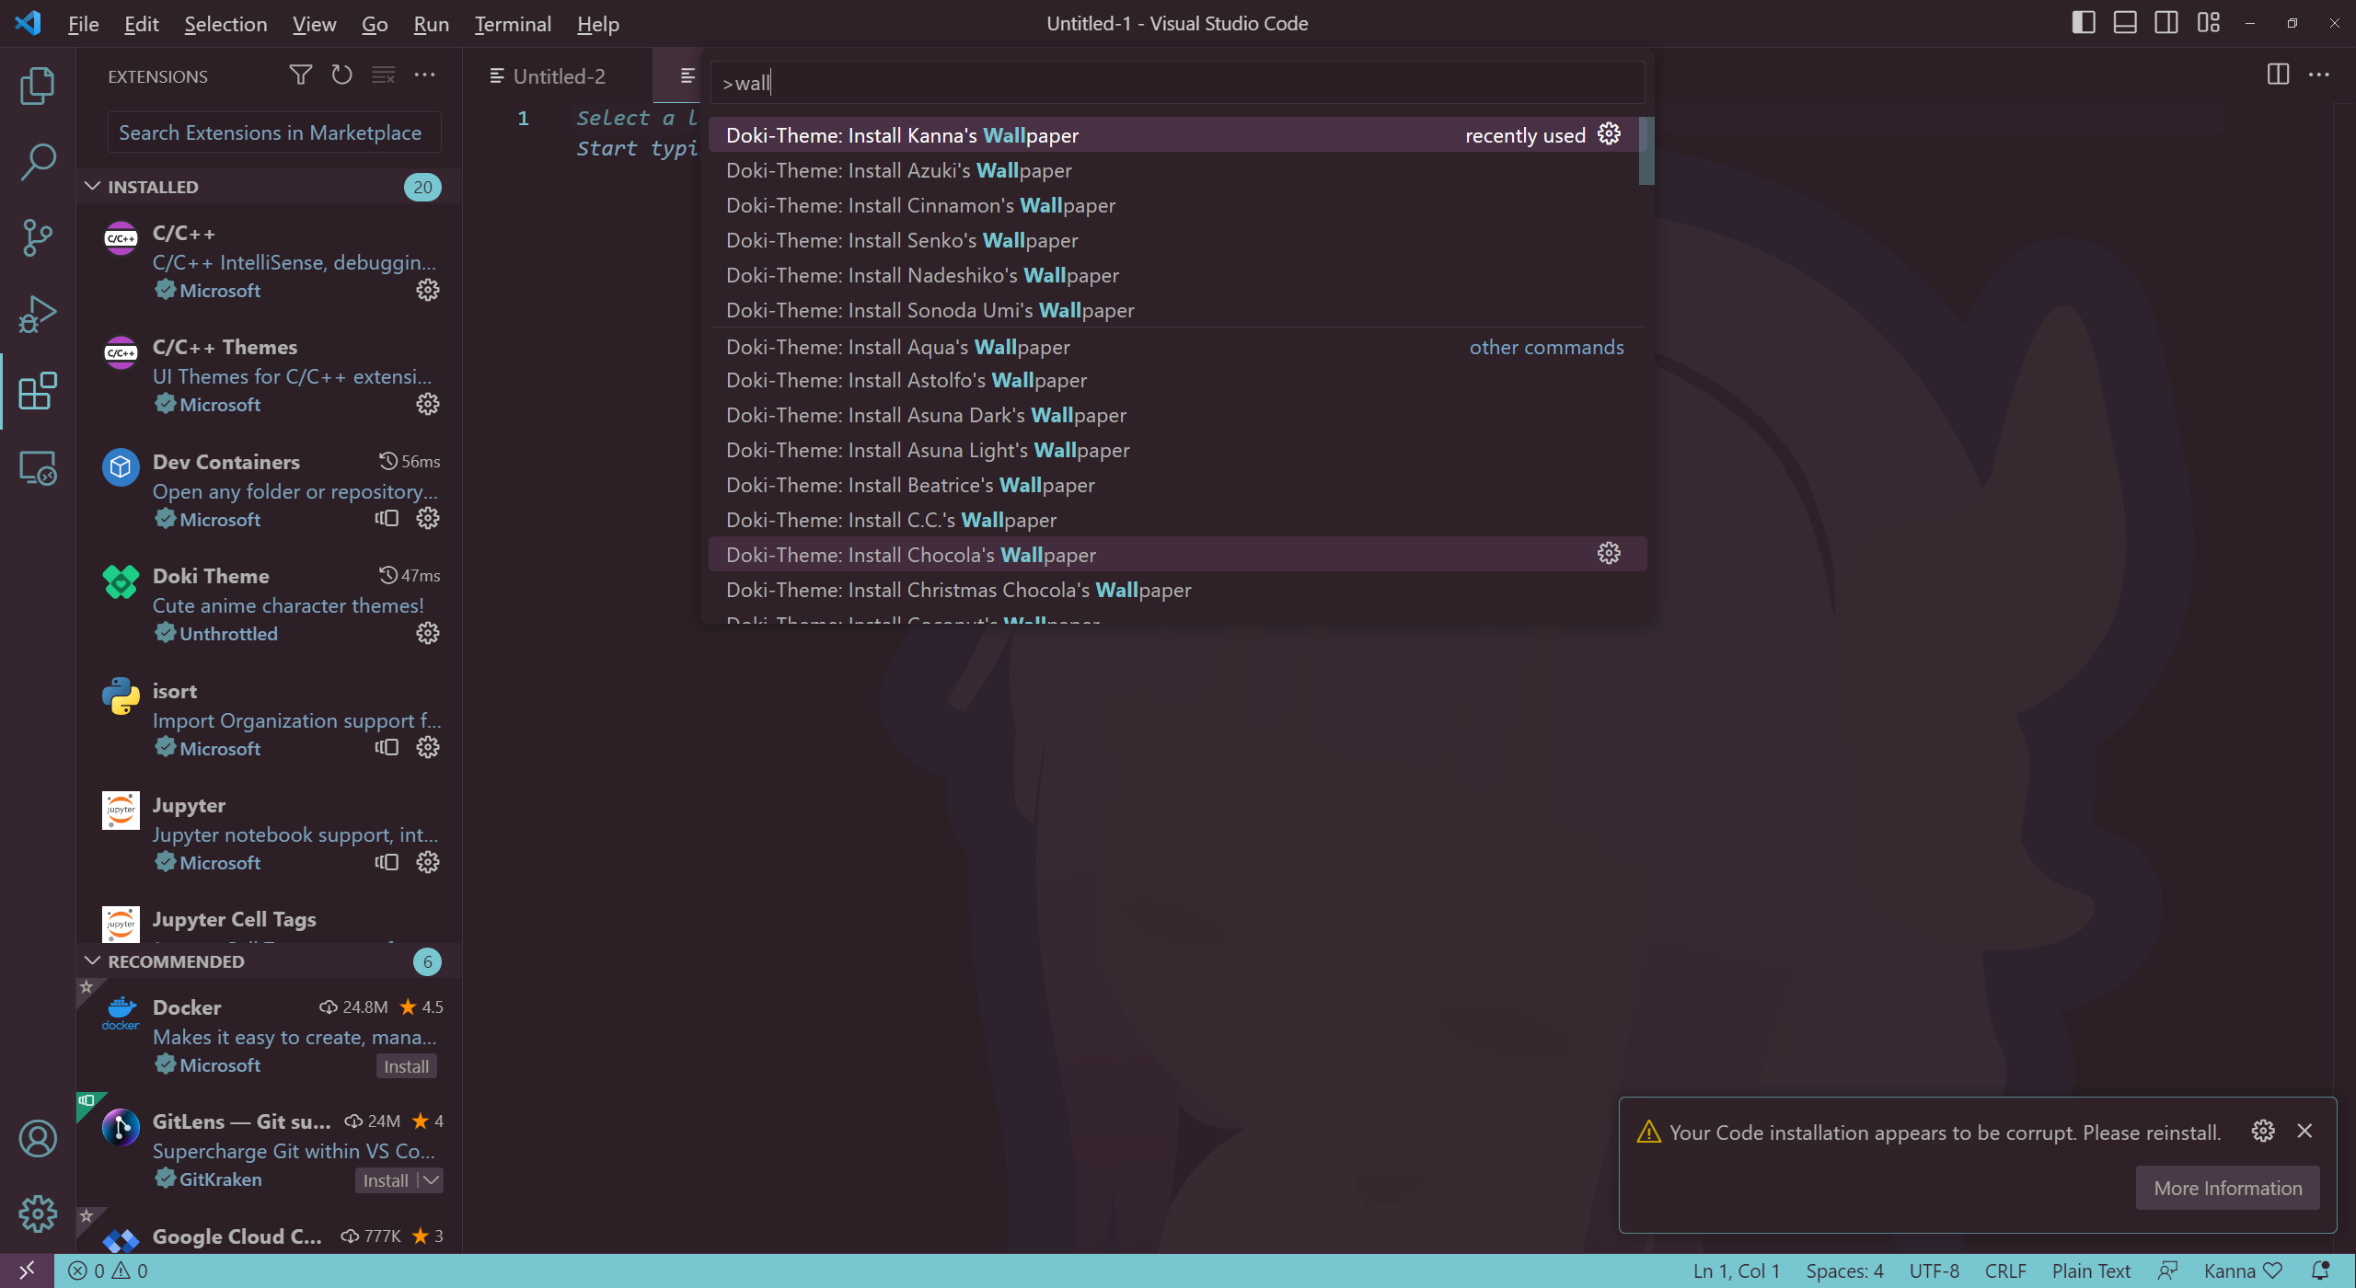Image resolution: width=2356 pixels, height=1288 pixels.
Task: Open the Terminal menu
Action: click(513, 24)
